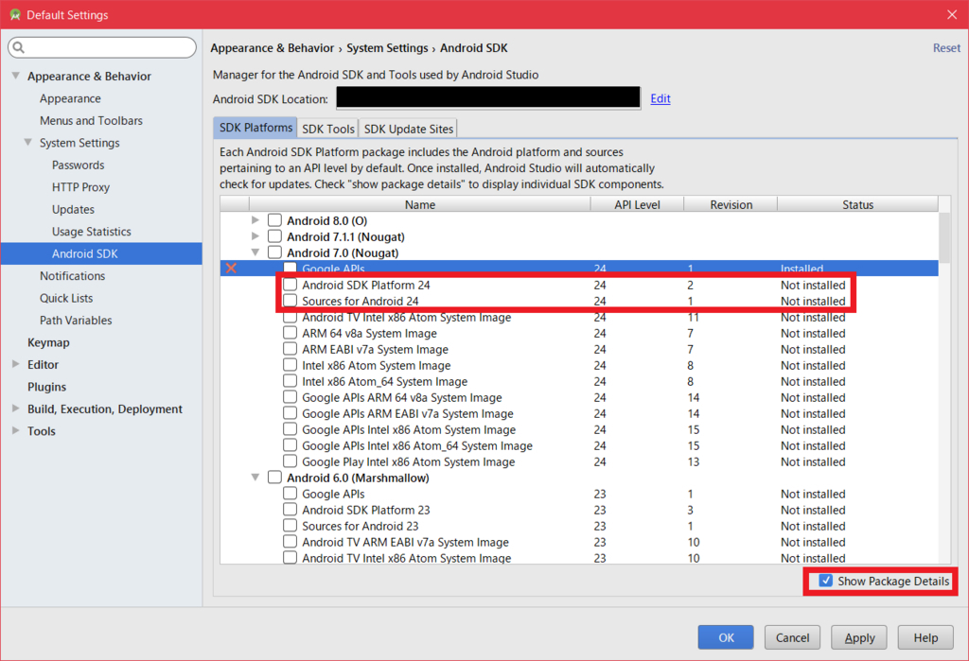This screenshot has height=661, width=969.
Task: Collapse the Android 6.0 (Marshmallow) row
Action: (255, 478)
